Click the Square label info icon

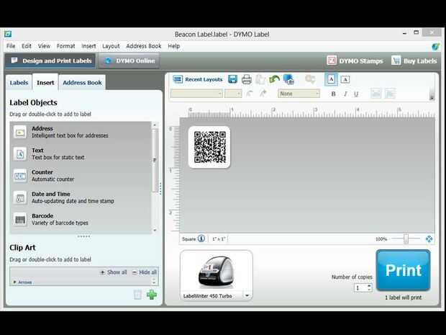coord(201,238)
